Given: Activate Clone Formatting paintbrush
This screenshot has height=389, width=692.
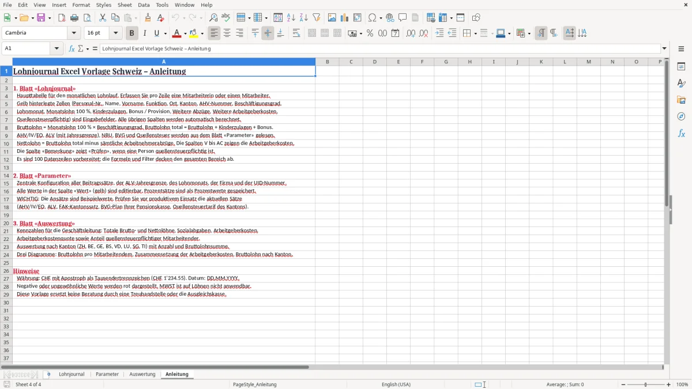Looking at the screenshot, I should coord(148,18).
